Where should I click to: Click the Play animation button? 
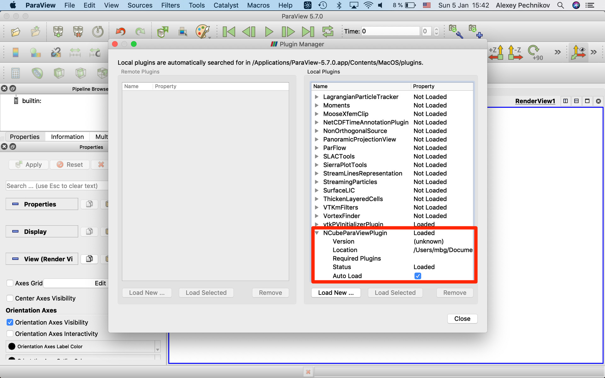[269, 31]
